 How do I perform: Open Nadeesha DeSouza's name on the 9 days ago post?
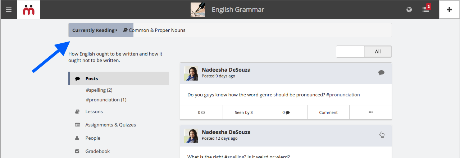[226, 70]
